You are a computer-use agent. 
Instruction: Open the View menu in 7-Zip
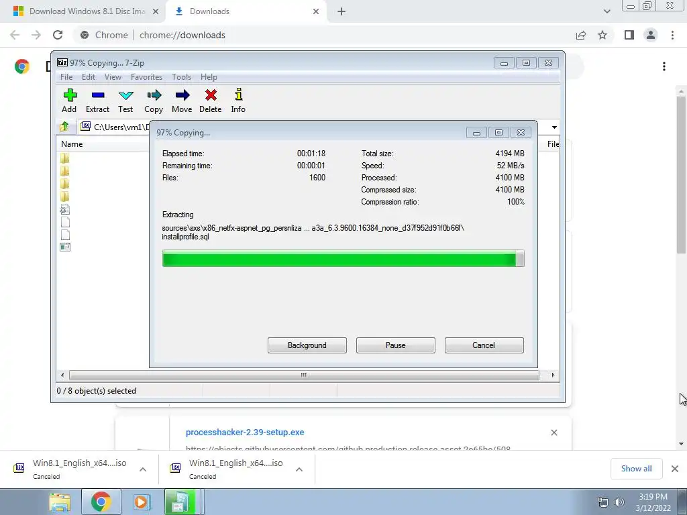(113, 77)
